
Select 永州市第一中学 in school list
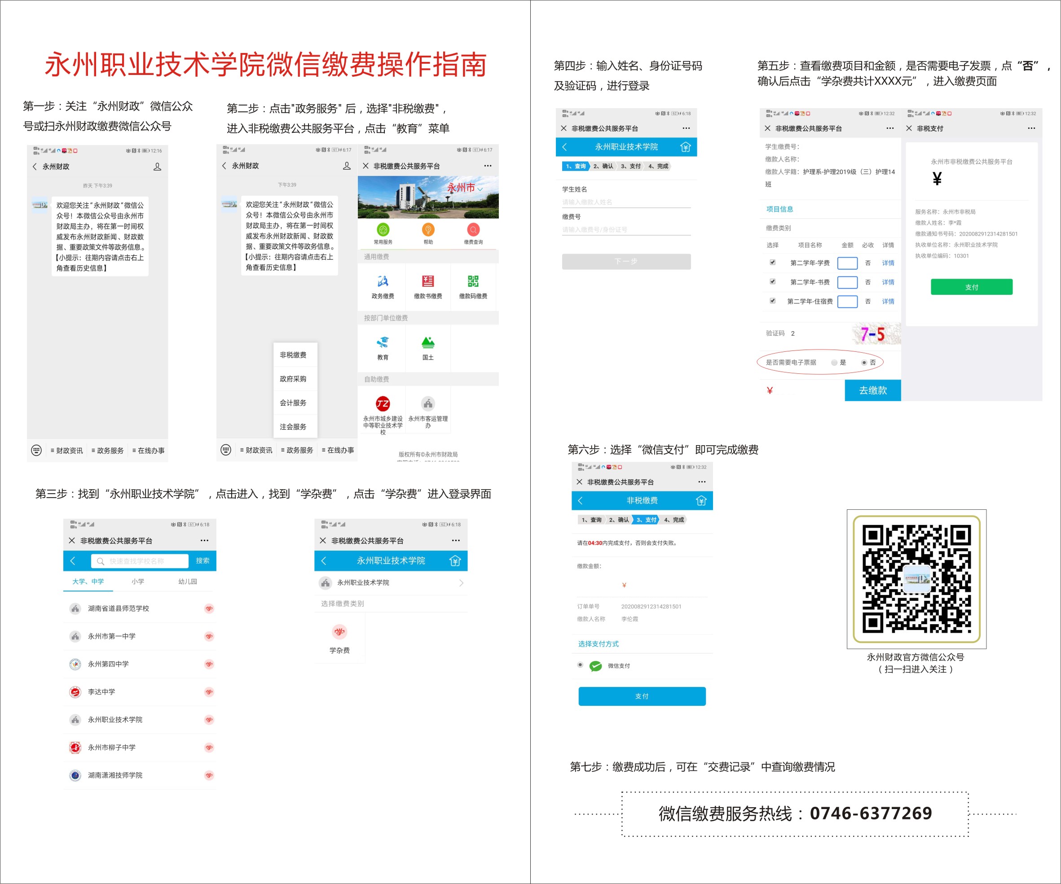pos(140,636)
